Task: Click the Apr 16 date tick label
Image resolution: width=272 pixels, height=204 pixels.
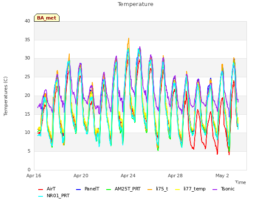Action: [x=34, y=176]
